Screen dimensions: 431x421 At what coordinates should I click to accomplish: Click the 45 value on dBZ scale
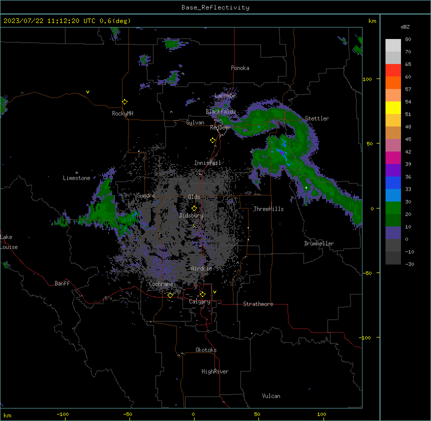(408, 139)
